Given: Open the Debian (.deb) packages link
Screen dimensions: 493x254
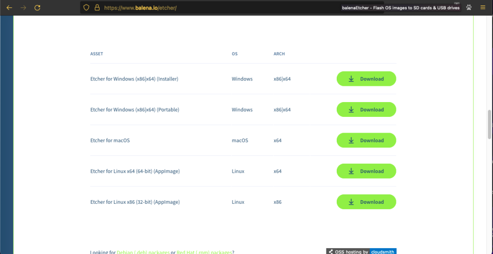Looking at the screenshot, I should (143, 252).
